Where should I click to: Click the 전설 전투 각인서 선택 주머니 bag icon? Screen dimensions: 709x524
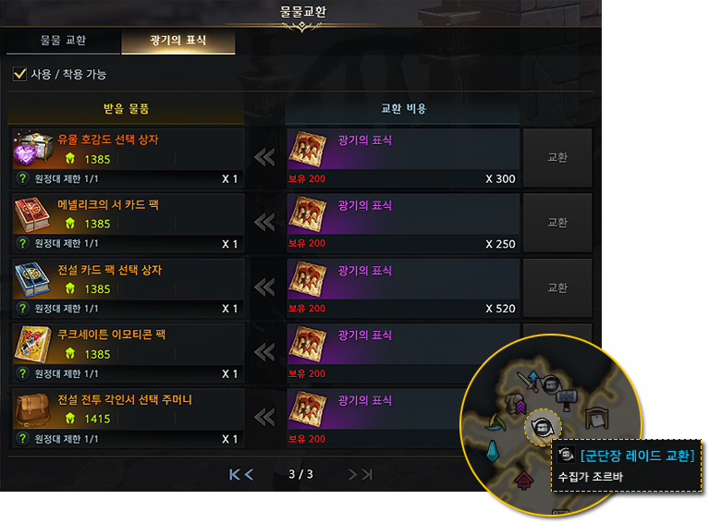pos(32,409)
